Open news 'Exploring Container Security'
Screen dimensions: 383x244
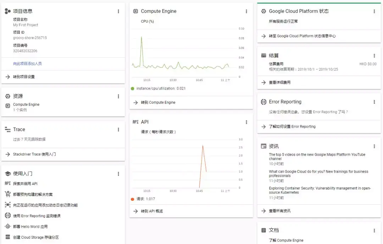[320, 190]
